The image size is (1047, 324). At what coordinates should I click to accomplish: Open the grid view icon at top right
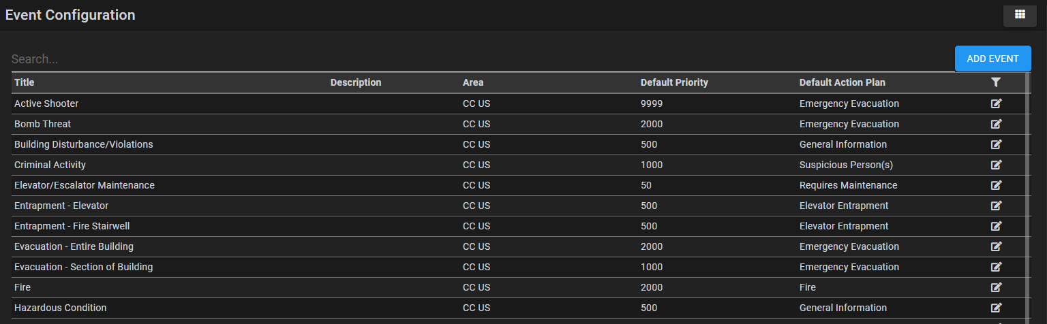click(x=1020, y=15)
